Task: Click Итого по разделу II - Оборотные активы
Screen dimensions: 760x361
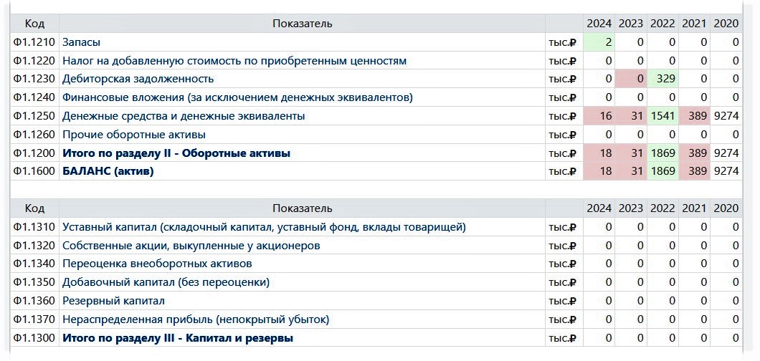Action: (x=176, y=153)
